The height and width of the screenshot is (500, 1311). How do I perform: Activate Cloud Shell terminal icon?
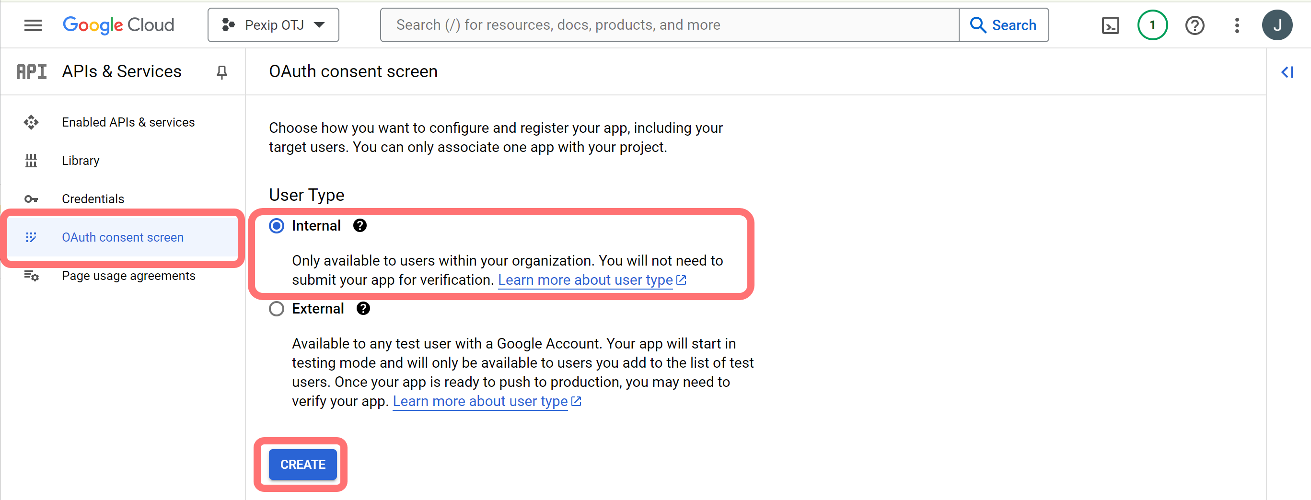pos(1110,25)
